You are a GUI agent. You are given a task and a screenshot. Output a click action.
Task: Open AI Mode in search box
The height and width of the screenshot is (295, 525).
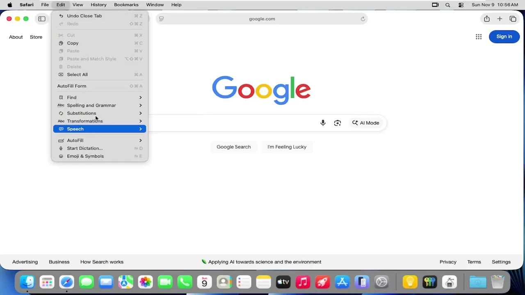365,123
